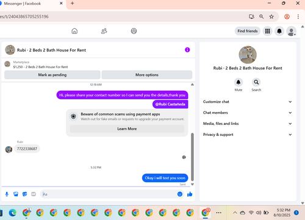305x220 pixels.
Task: Click the large listing photo in info panel
Action: pyautogui.click(x=248, y=55)
